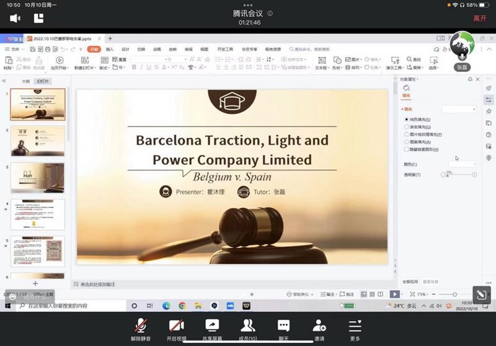Image resolution: width=496 pixels, height=346 pixels.
Task: Click the 新建幻灯片 new slide icon
Action: (x=85, y=60)
